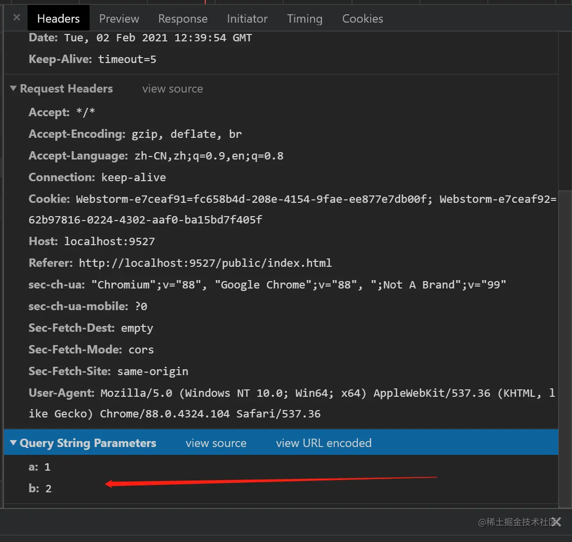Viewport: 572px width, 542px height.
Task: Select the Sec-Fetch-Mode cors row
Action: click(x=91, y=350)
